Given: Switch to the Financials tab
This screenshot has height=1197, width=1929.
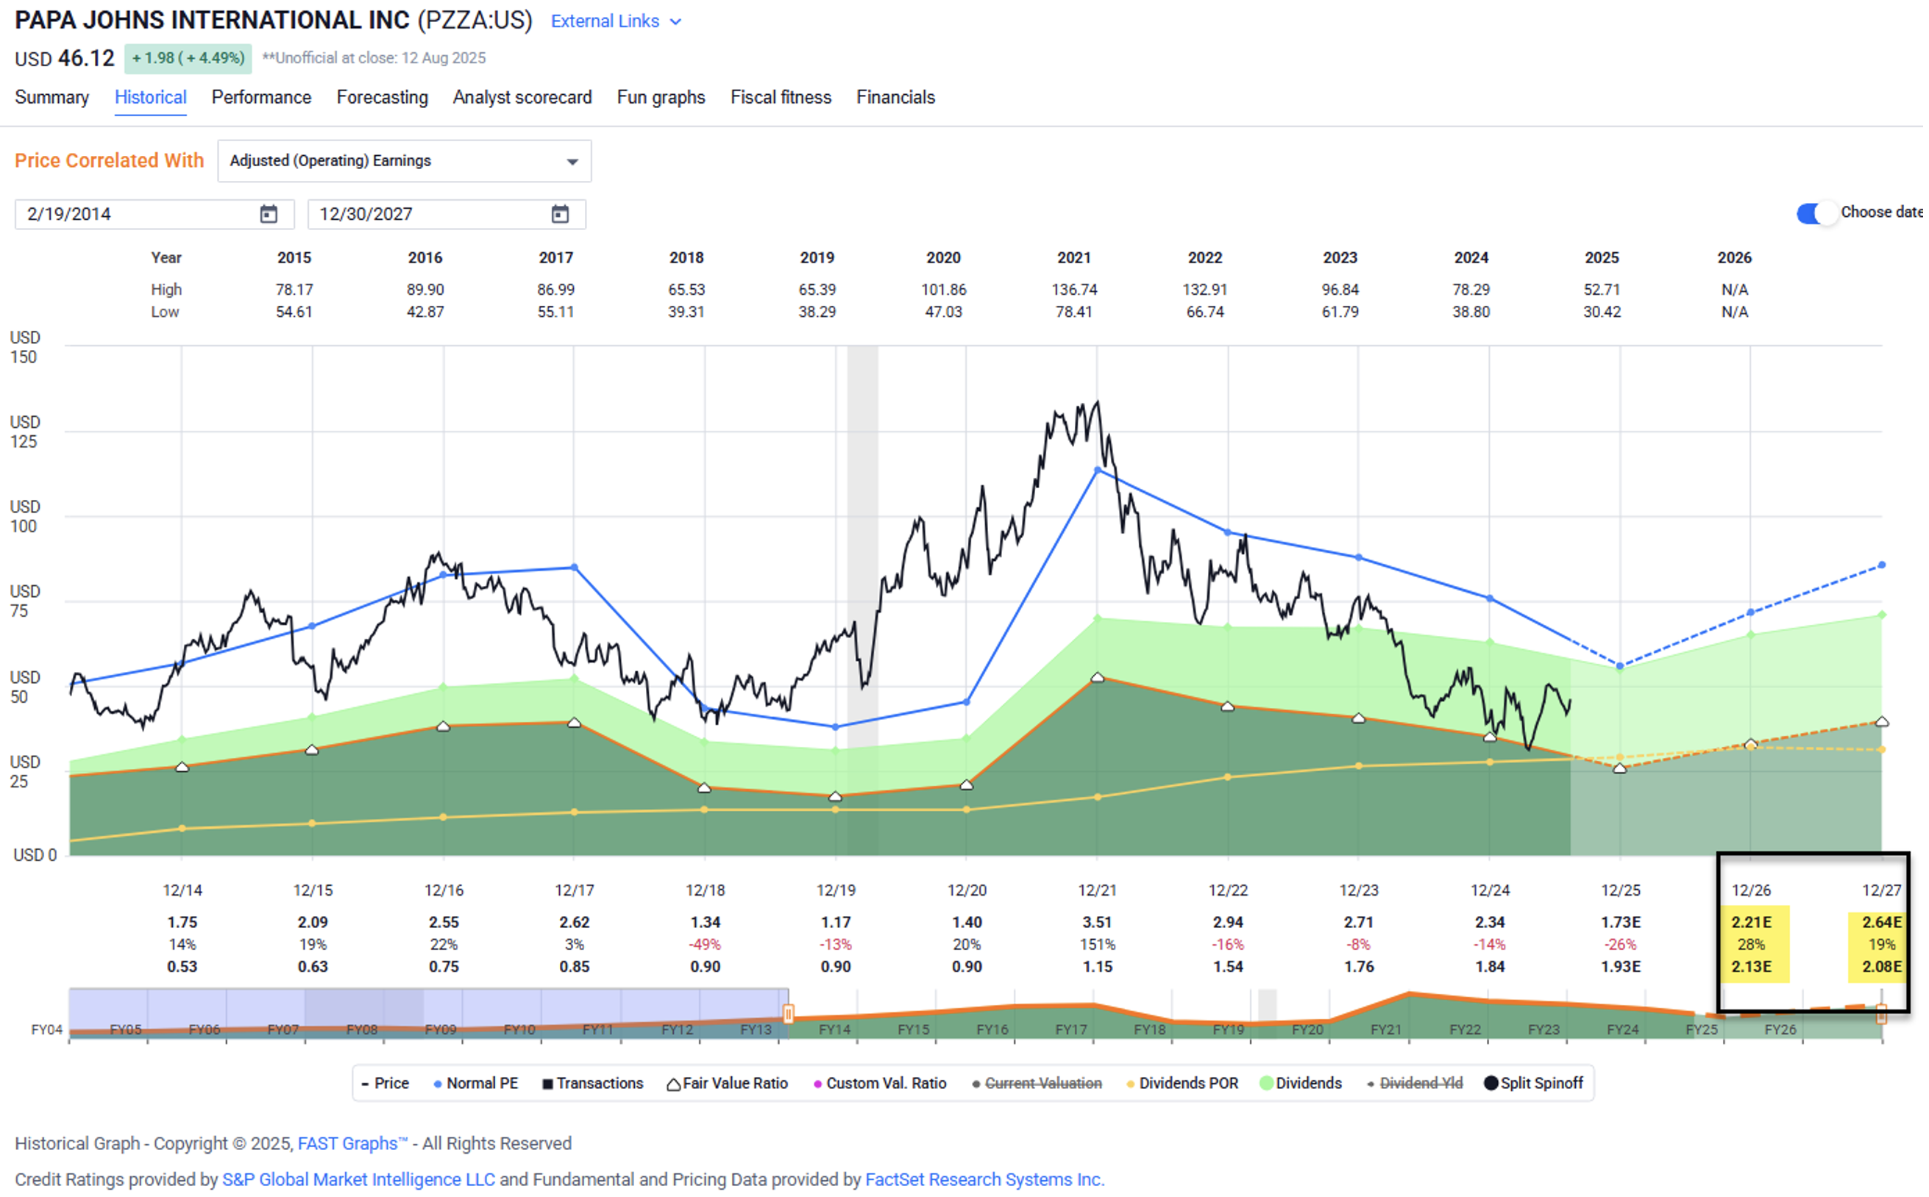Looking at the screenshot, I should pos(896,97).
